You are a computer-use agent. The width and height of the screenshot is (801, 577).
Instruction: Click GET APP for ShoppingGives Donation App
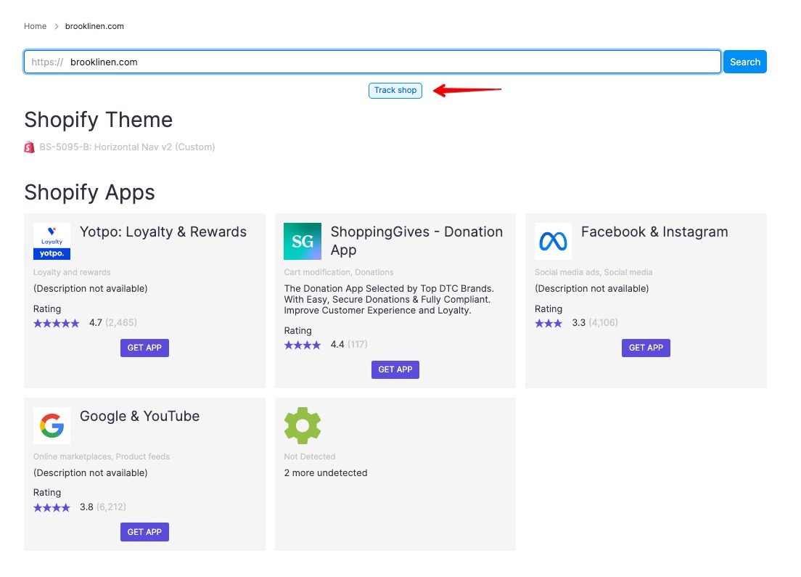[395, 369]
